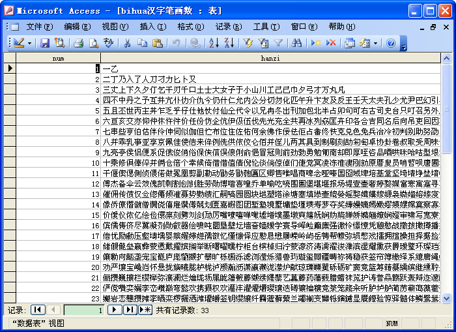Open the 记录(R) menu
Image resolution: width=456 pixels, height=332 pixels.
[229, 27]
